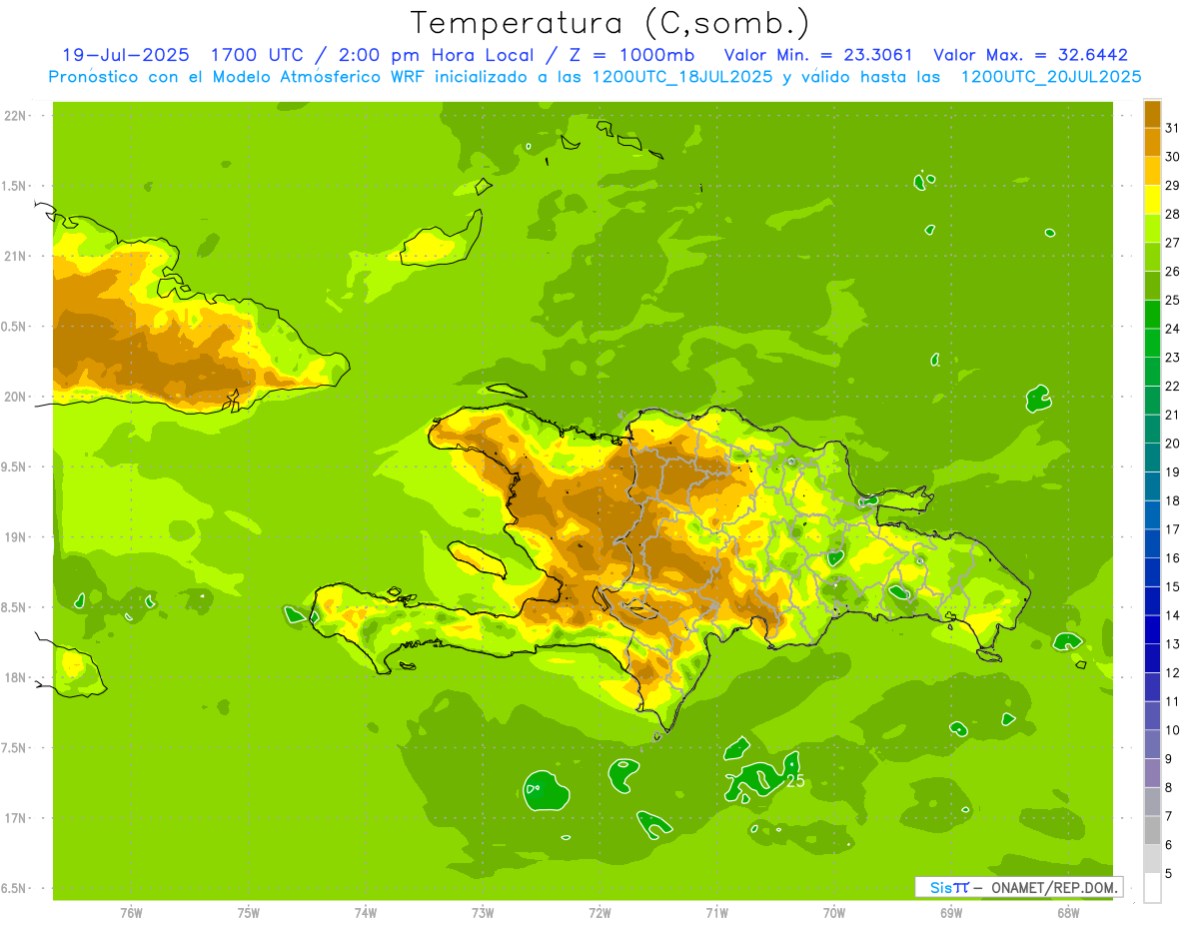Pick the dark blue swatch between 12 and 13
This screenshot has height=926, width=1199.
[x=1152, y=658]
